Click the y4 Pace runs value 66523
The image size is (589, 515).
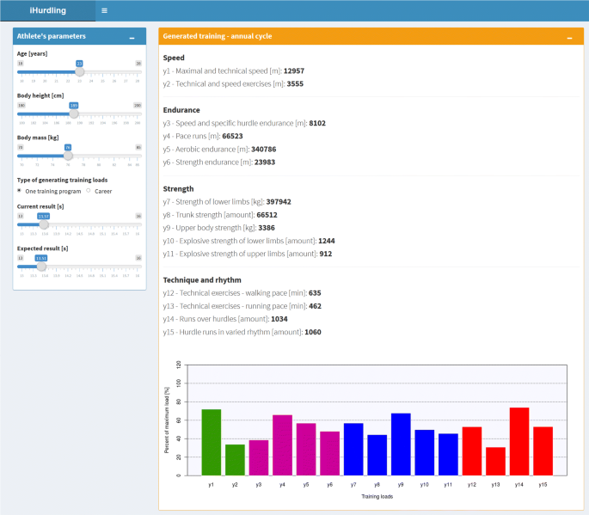click(x=232, y=136)
